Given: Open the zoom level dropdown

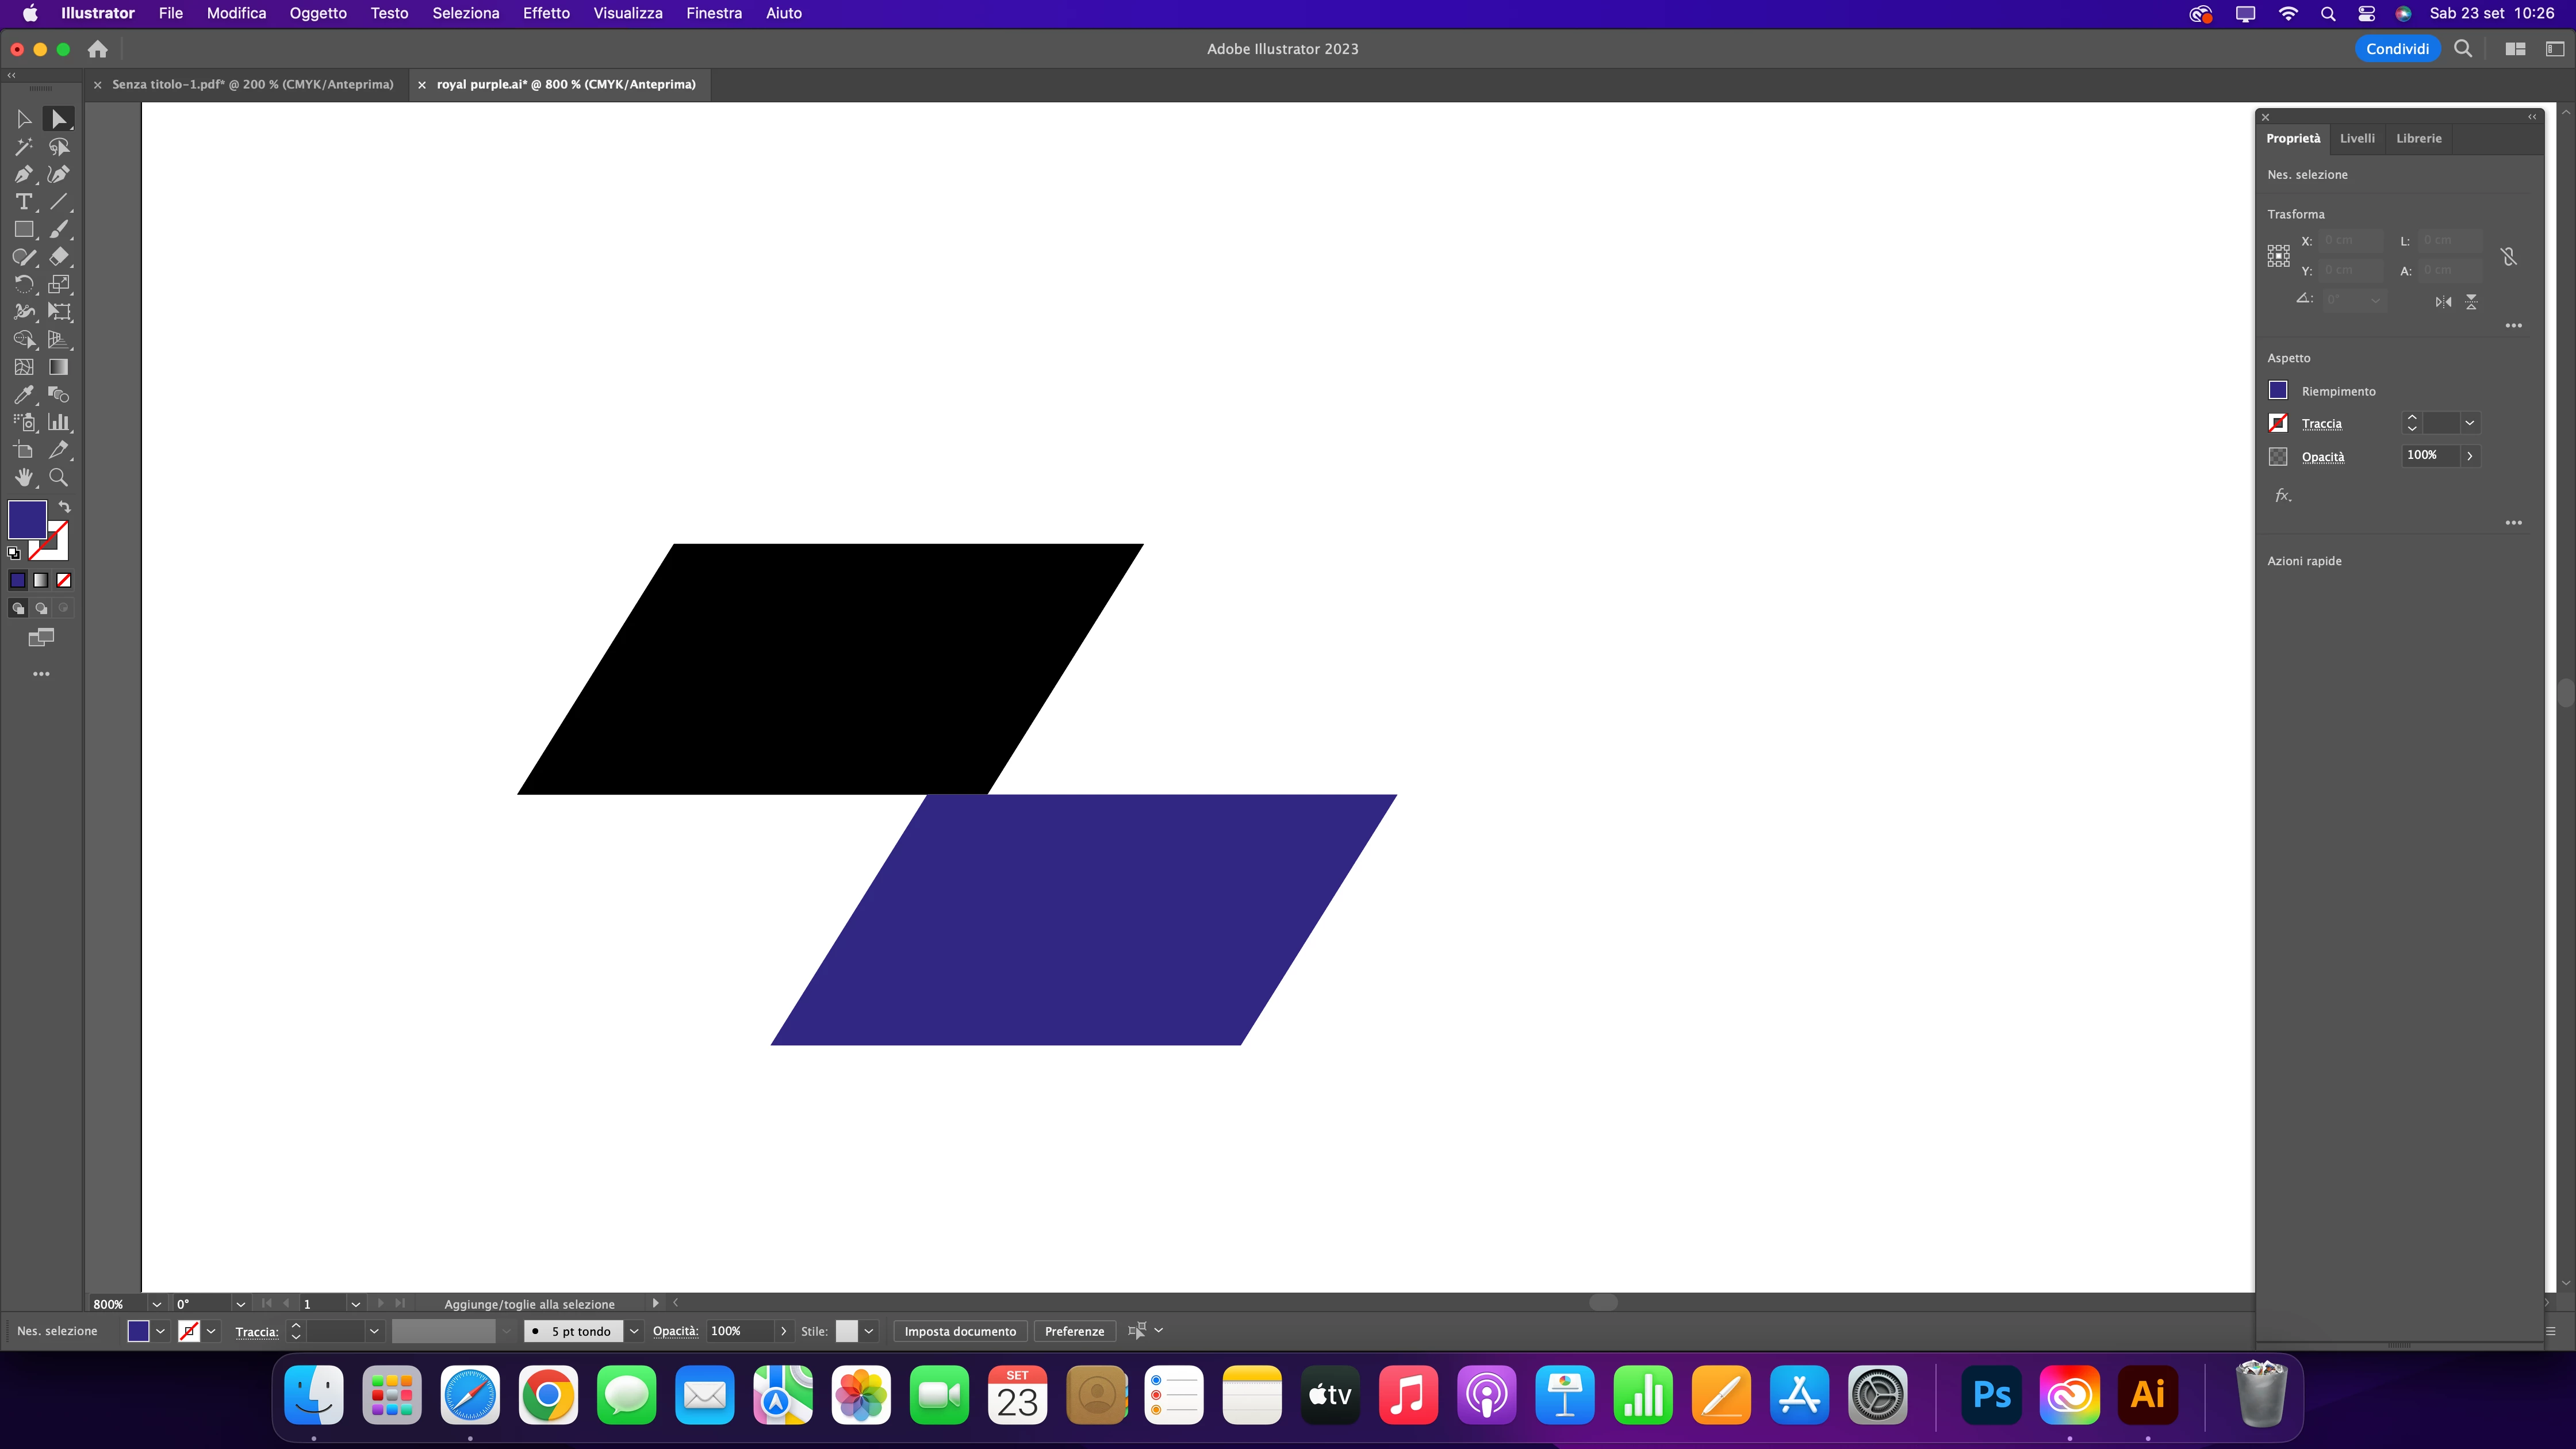Looking at the screenshot, I should (x=156, y=1304).
